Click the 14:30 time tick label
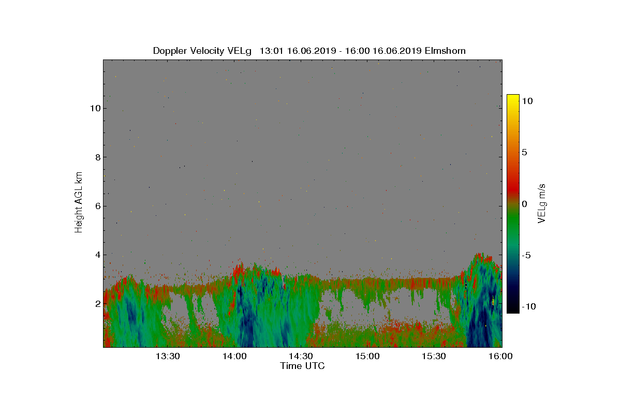 (x=301, y=356)
